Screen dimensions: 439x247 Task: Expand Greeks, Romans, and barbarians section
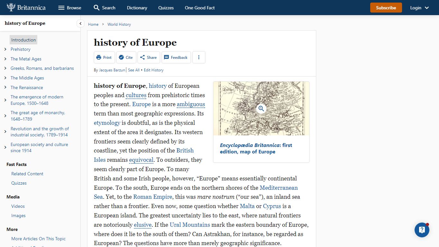(5, 68)
